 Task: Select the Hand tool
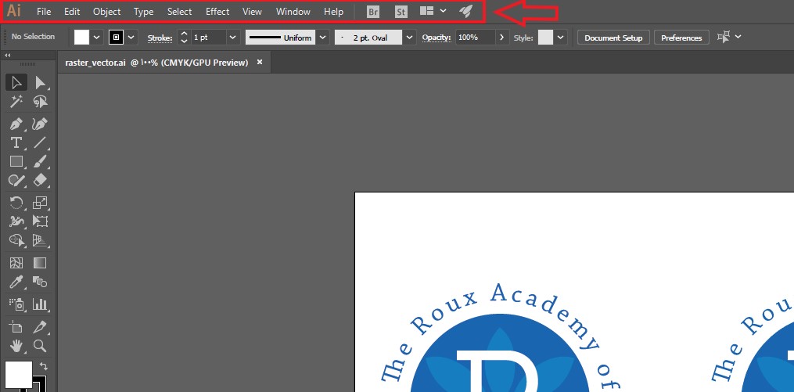[16, 346]
